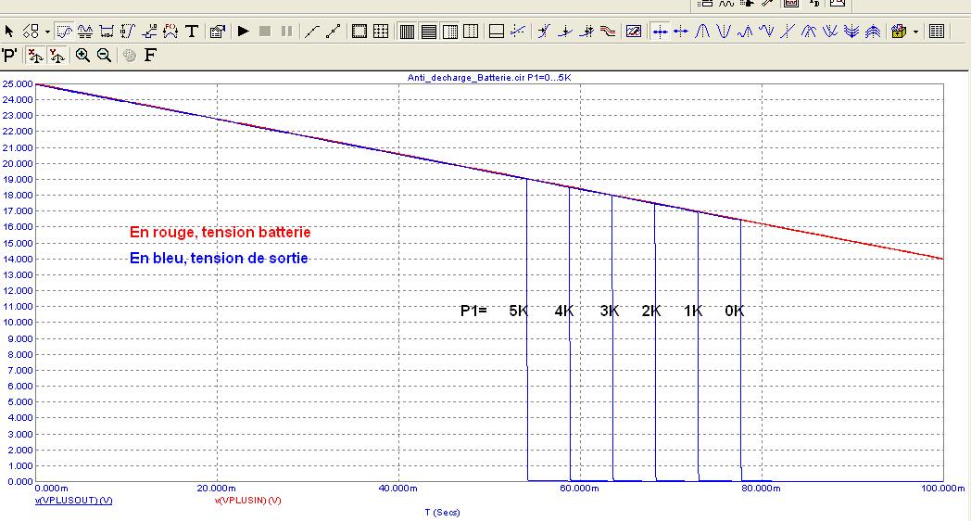Viewport: 971px width, 521px height.
Task: Click the 3K label on the plot
Action: click(610, 311)
